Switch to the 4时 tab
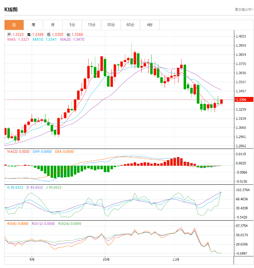The image size is (254, 268). (150, 25)
